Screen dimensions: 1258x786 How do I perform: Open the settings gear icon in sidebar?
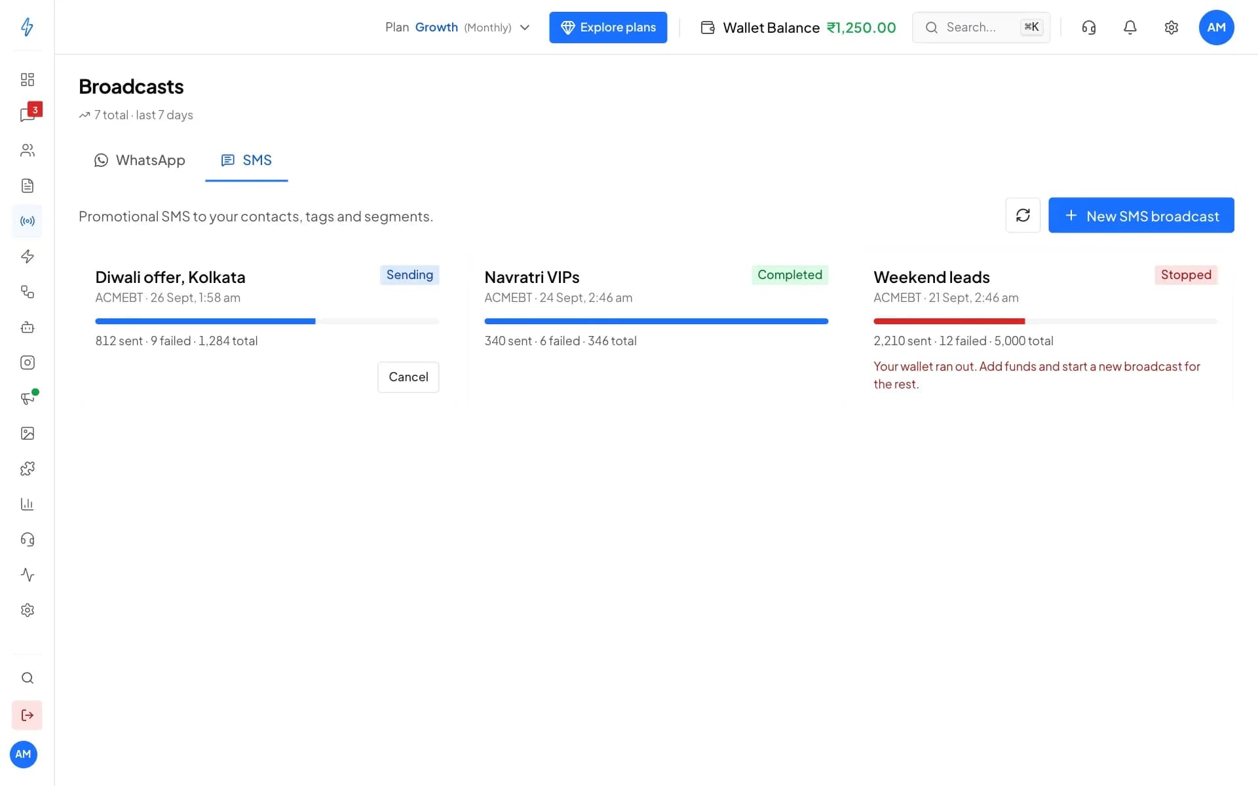tap(27, 610)
